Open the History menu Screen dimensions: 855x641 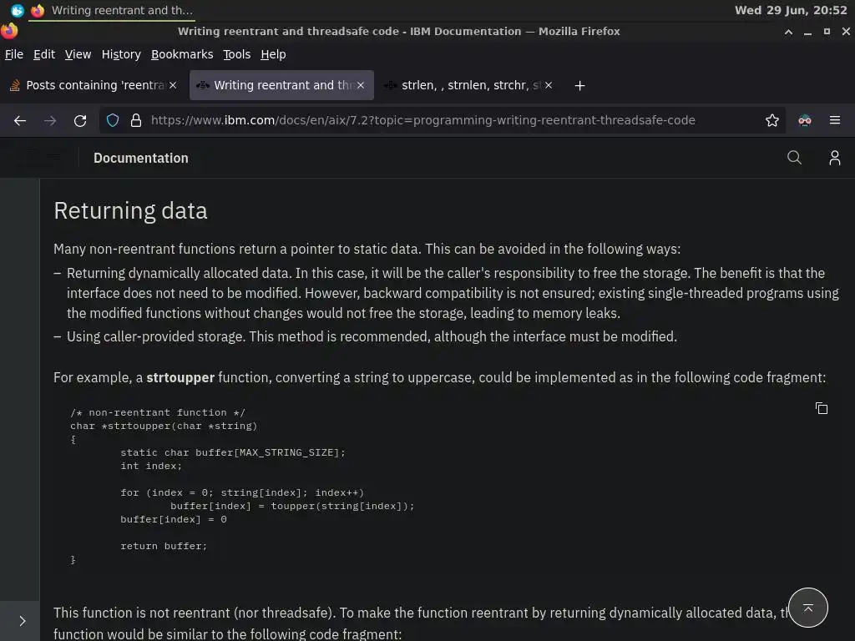click(121, 54)
